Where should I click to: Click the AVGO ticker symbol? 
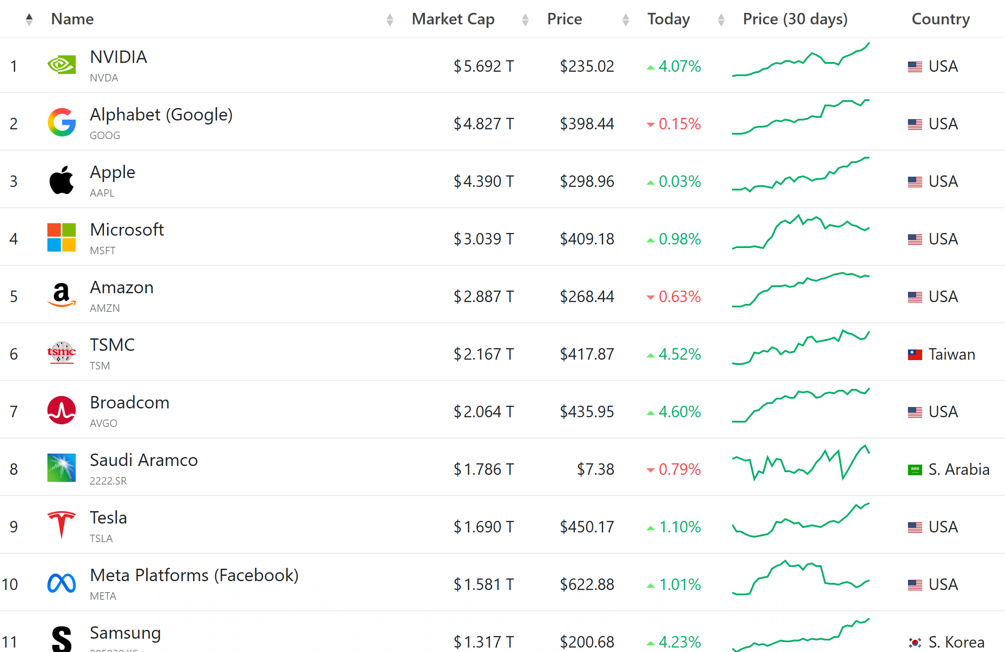104,423
